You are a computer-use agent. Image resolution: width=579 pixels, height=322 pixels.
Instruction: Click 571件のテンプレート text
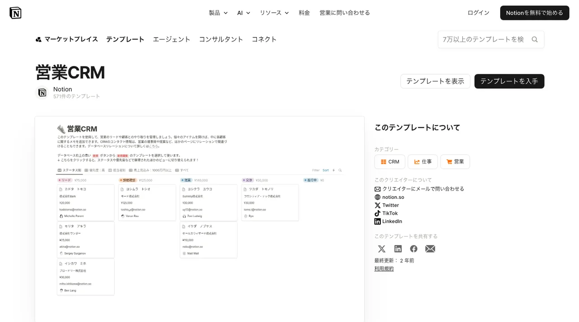77,96
